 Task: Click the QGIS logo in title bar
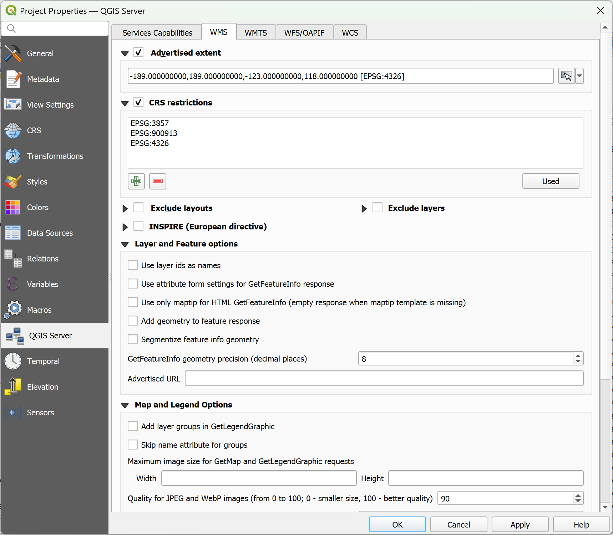[11, 11]
